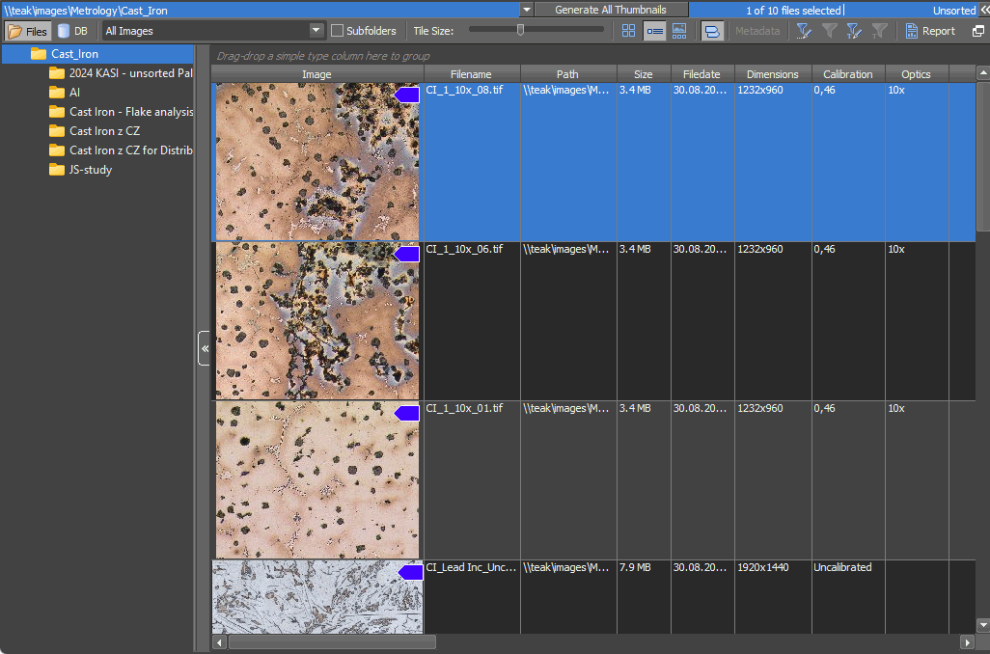This screenshot has height=654, width=990.
Task: Sort by the Filedate column header
Action: [701, 74]
